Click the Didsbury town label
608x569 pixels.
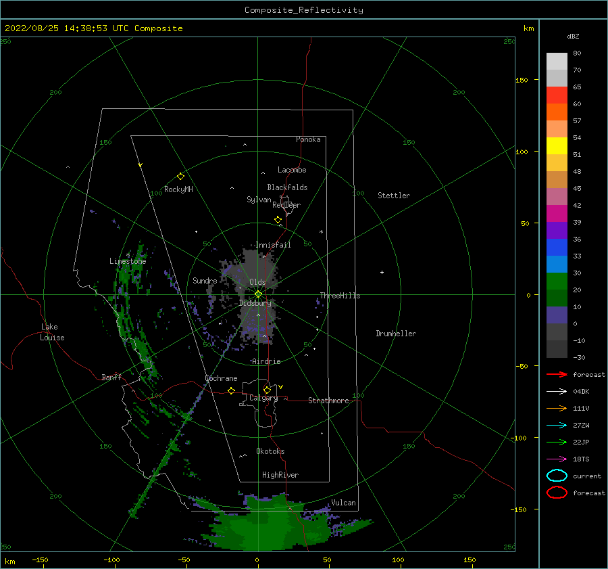[x=255, y=303]
